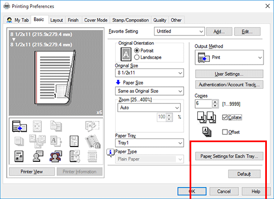Decrease copies with the down spinner arrow
This screenshot has height=199, width=274.
click(215, 106)
